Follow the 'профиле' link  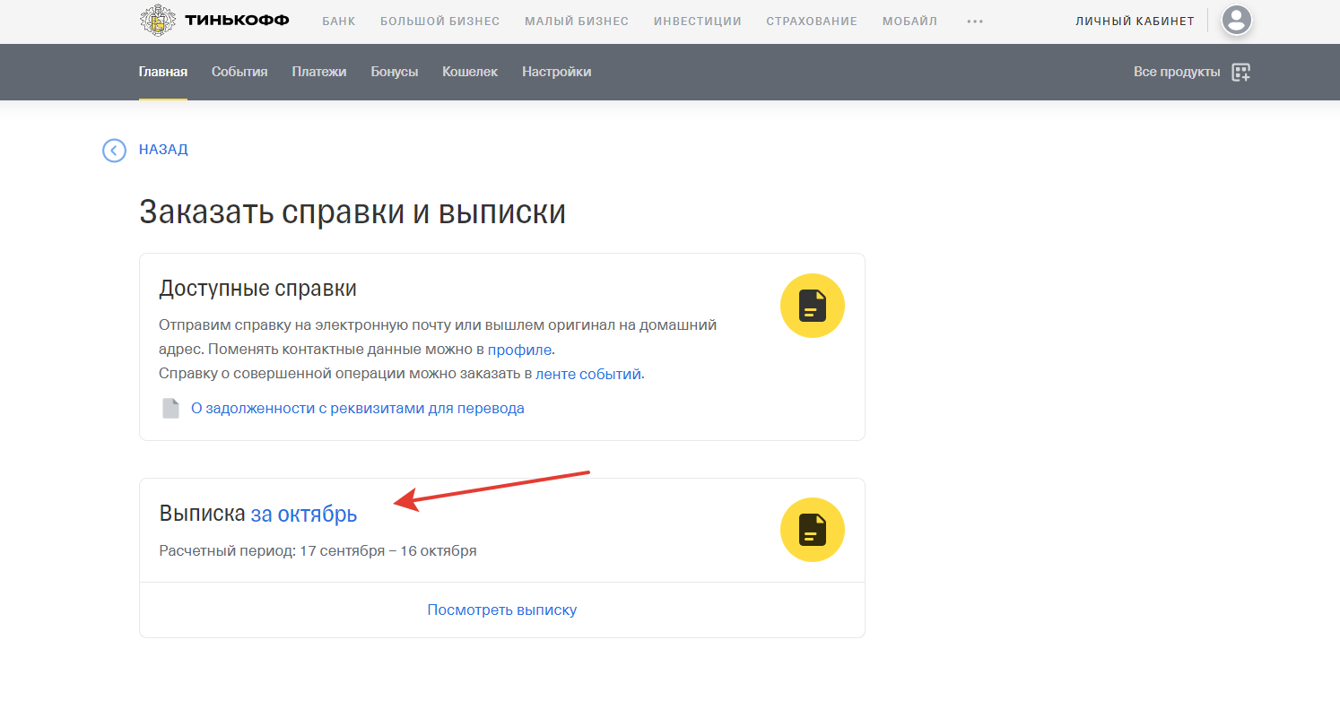519,350
